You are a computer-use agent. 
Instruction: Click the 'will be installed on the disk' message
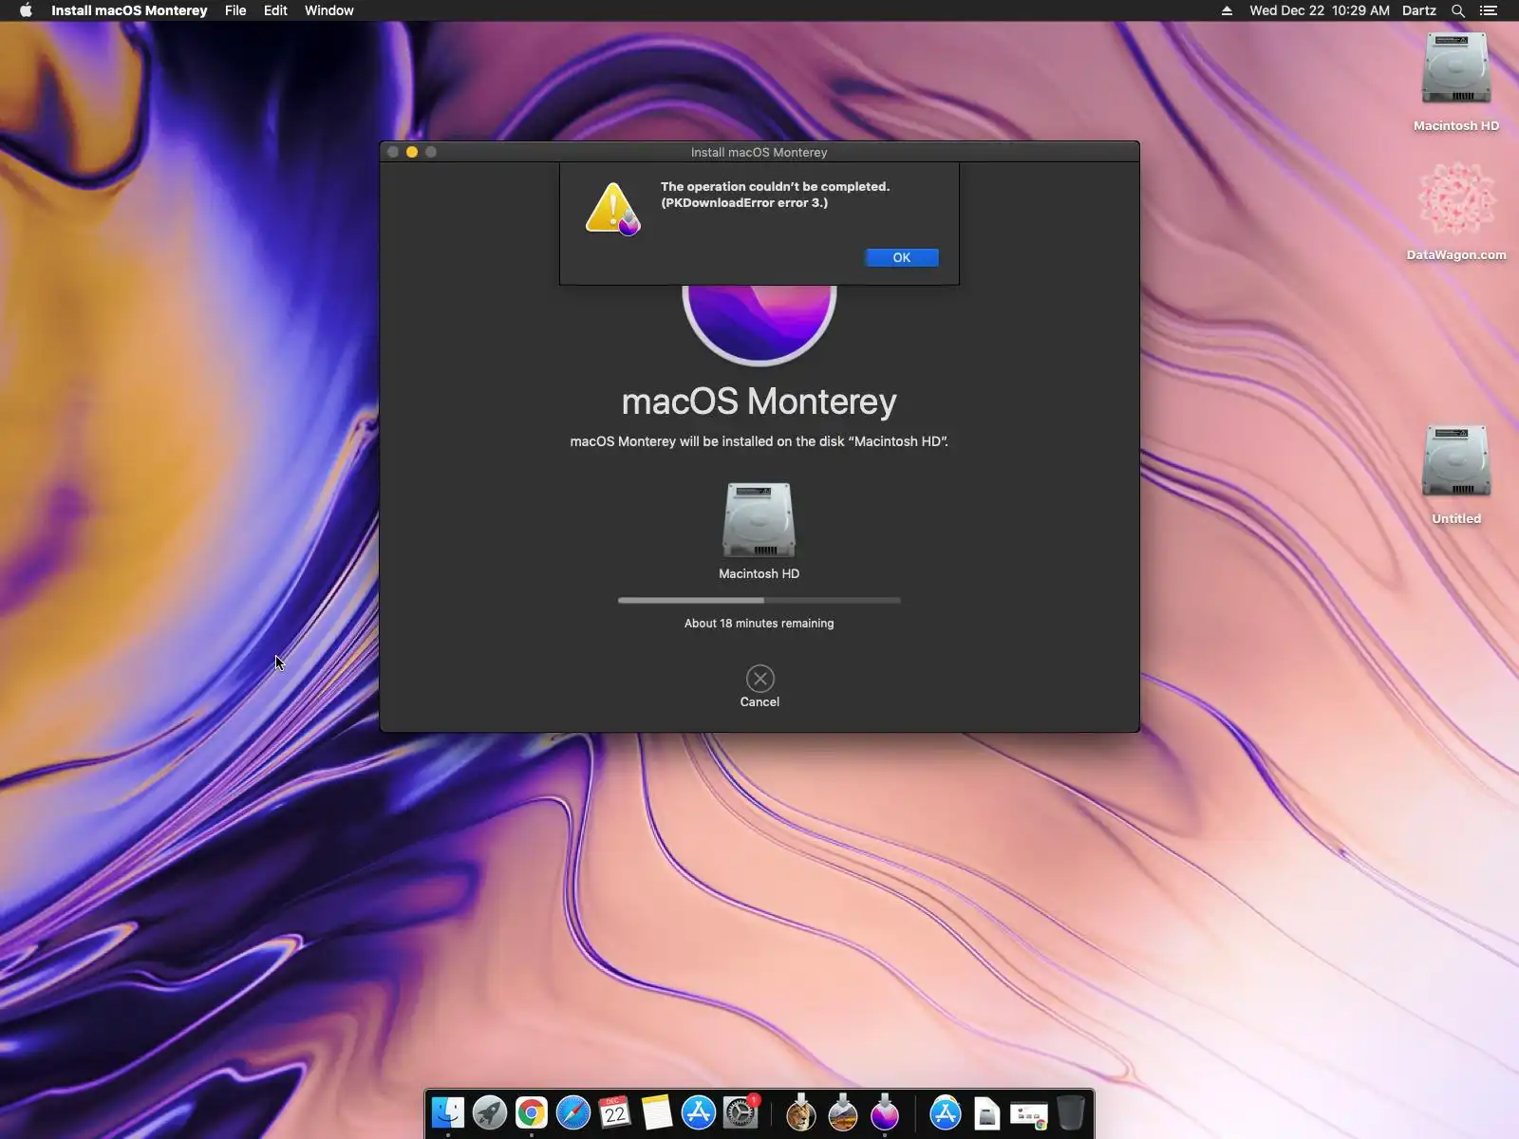pyautogui.click(x=759, y=441)
